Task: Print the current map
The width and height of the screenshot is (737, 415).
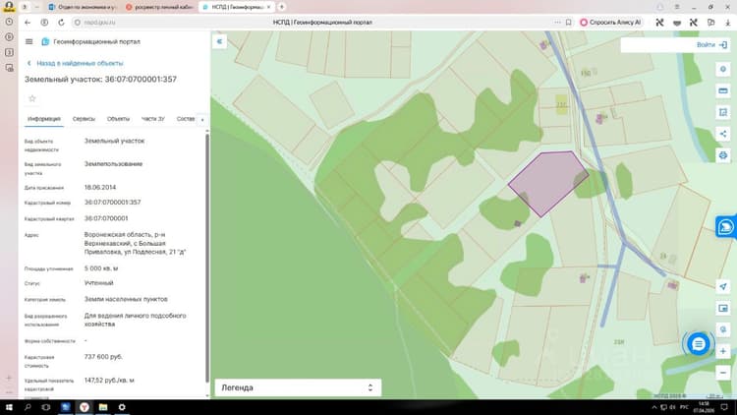Action: pyautogui.click(x=723, y=154)
